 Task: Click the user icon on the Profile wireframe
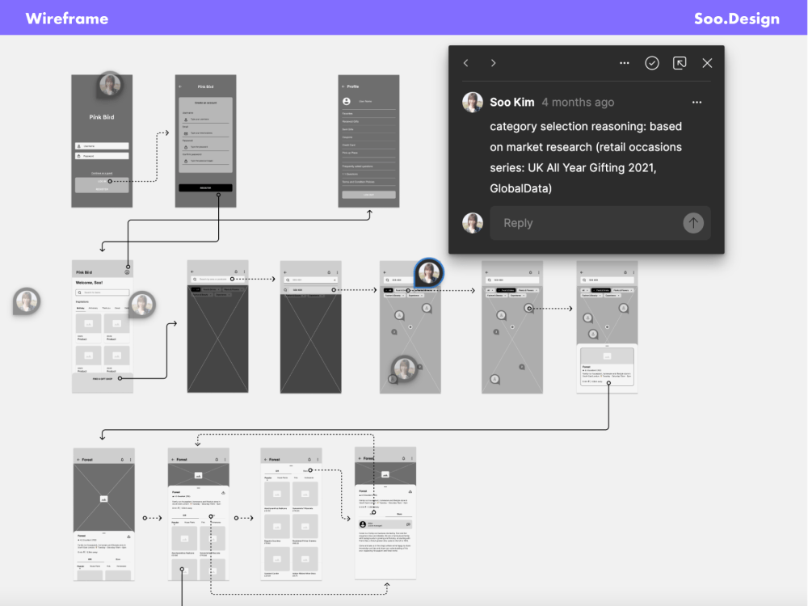(x=347, y=102)
